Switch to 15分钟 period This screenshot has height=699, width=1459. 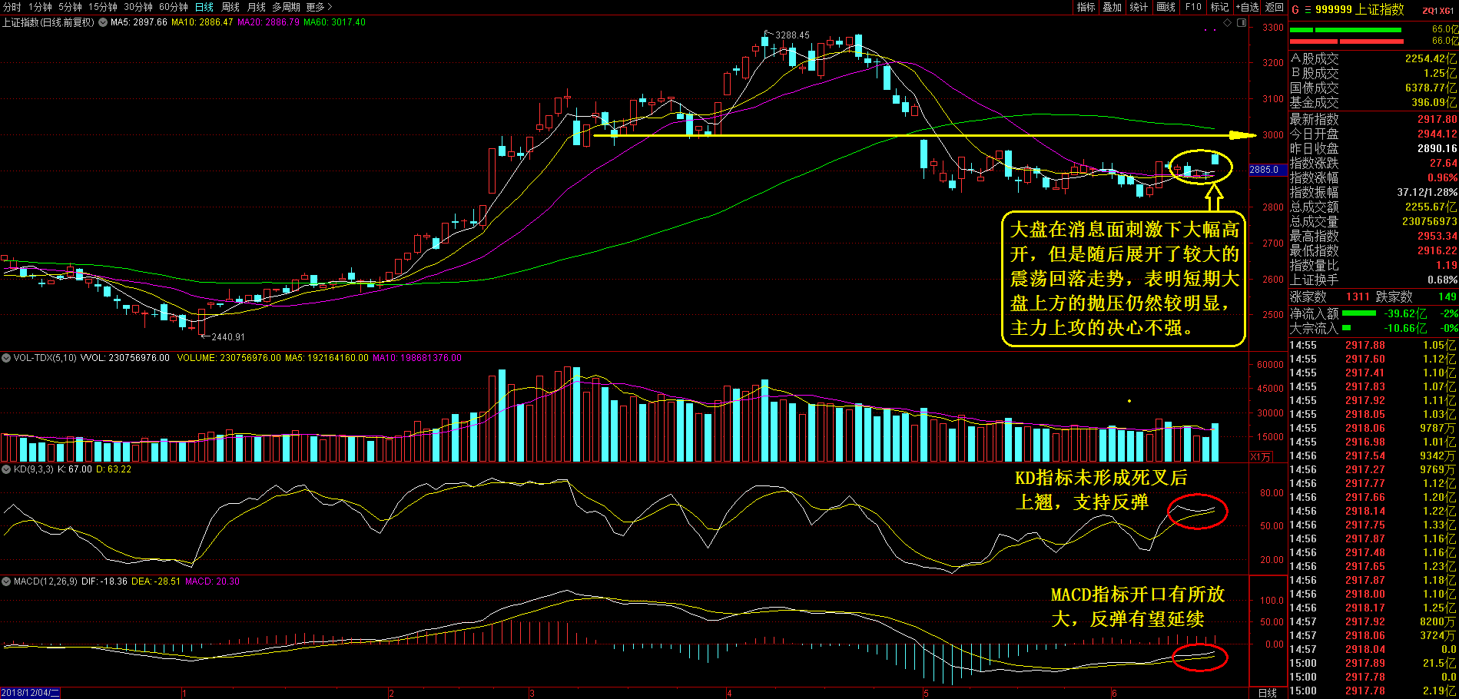tap(103, 7)
